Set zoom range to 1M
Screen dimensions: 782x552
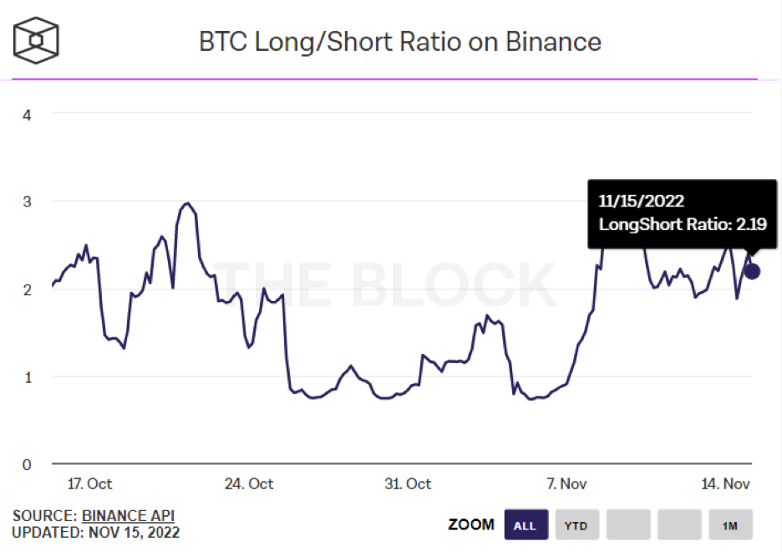pos(729,525)
